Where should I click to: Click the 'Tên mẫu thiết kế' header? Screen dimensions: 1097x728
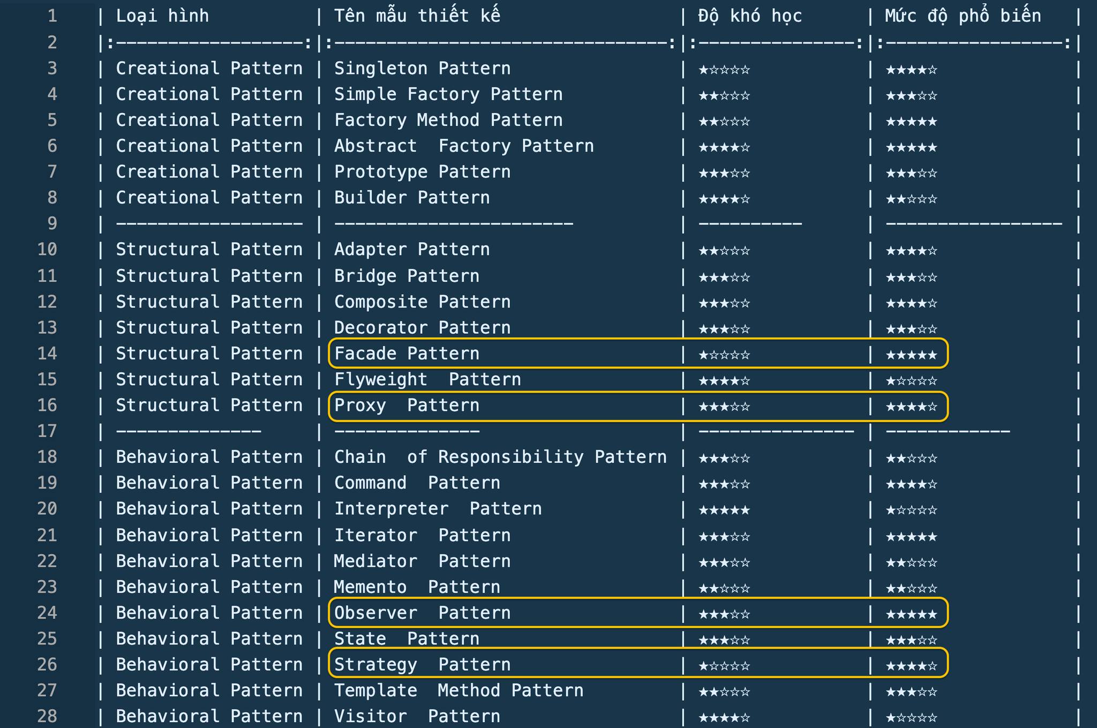[417, 16]
